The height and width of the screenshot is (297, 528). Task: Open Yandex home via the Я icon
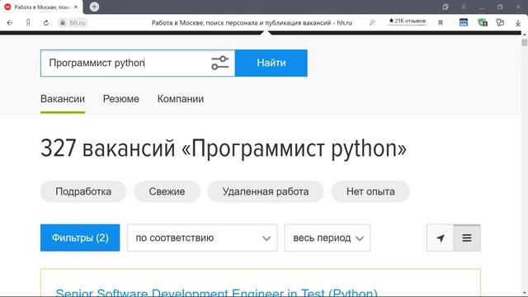click(x=28, y=22)
